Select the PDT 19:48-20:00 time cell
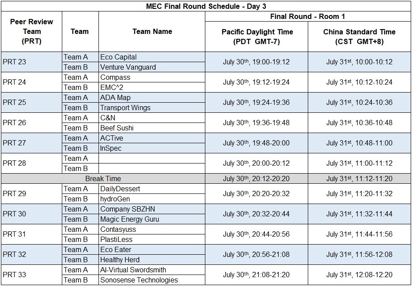The height and width of the screenshot is (286, 412). (x=257, y=143)
